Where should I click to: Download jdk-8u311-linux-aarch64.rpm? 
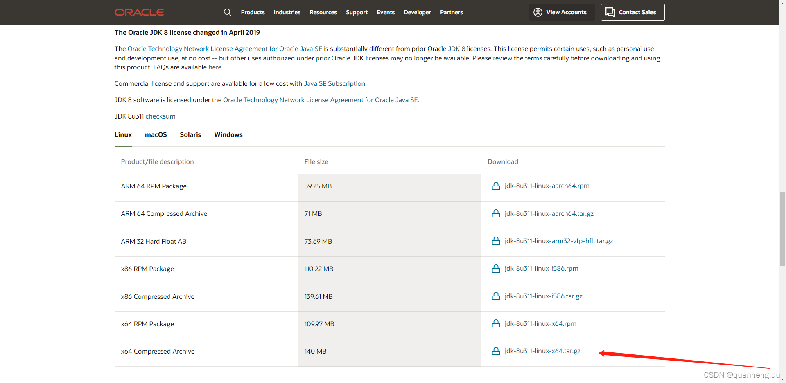[547, 186]
